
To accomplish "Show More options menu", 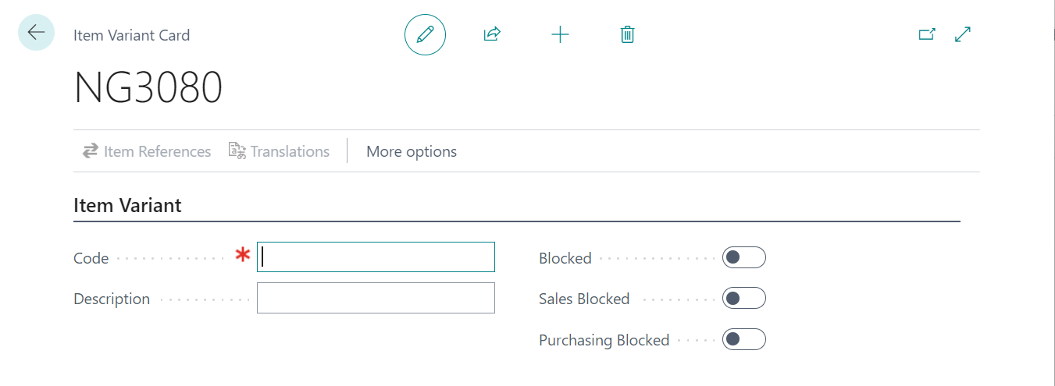I will 412,151.
